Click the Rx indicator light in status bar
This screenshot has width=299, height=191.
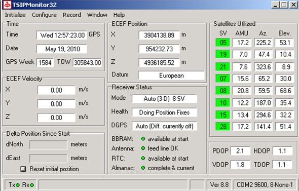(32, 185)
